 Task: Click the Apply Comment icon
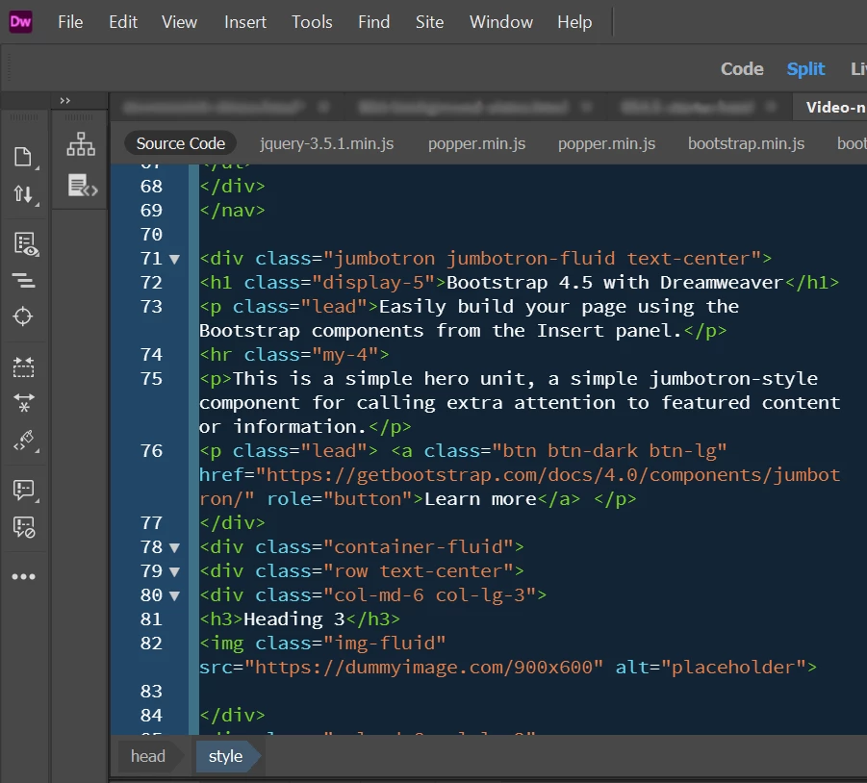click(24, 490)
